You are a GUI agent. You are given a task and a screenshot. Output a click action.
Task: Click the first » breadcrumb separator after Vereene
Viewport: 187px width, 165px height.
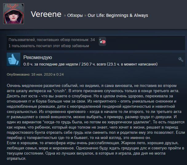(x=65, y=15)
